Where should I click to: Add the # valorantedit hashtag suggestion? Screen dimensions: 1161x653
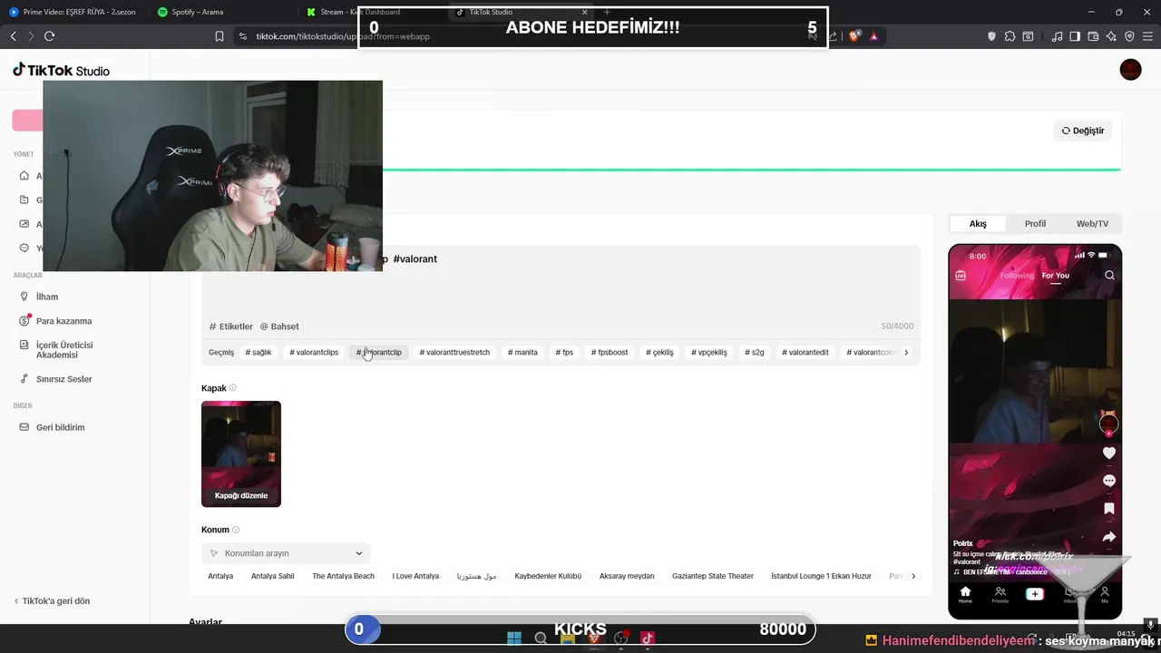[805, 352]
